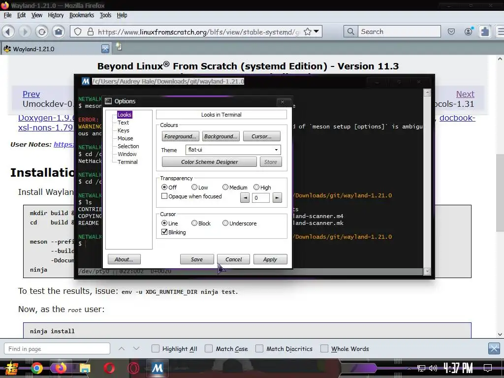Open the bookmark star dropdown arrow

[316, 31]
